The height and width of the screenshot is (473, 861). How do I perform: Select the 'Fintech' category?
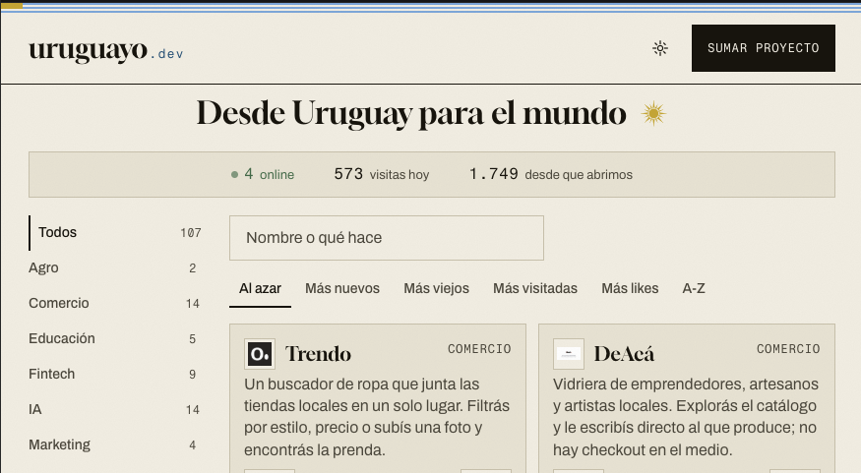tap(116, 375)
